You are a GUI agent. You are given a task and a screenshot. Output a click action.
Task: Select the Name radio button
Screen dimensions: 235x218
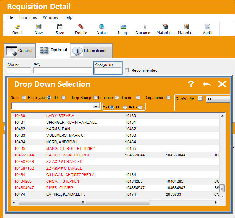click(x=24, y=98)
